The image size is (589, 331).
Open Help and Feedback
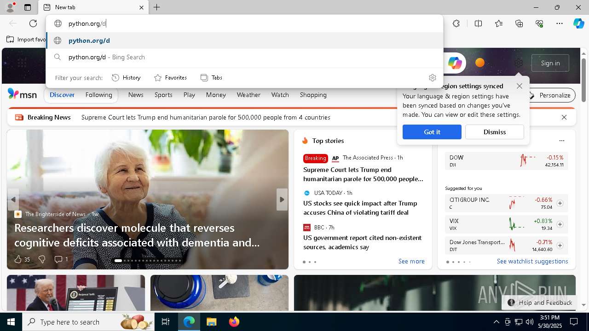click(540, 302)
